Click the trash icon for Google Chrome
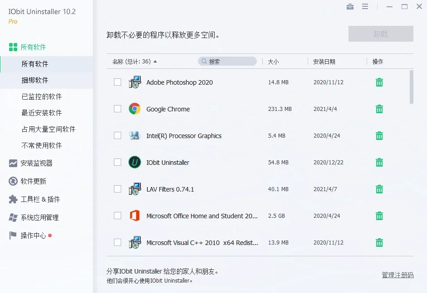427x293 pixels. point(379,109)
